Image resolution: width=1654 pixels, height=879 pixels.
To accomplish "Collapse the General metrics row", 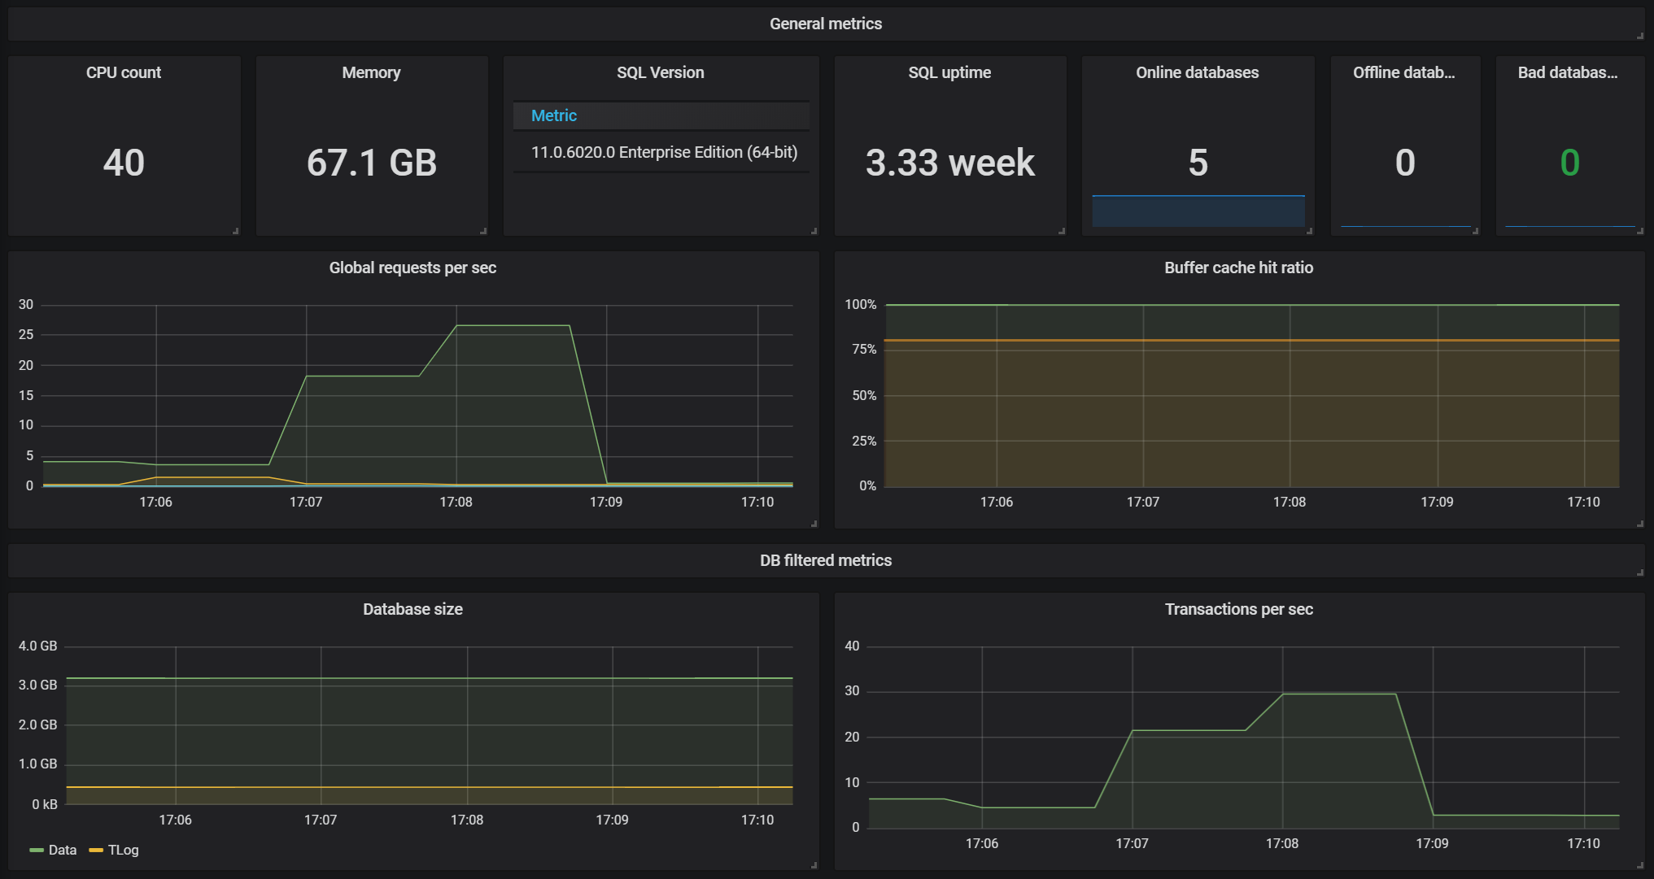I will tap(825, 24).
